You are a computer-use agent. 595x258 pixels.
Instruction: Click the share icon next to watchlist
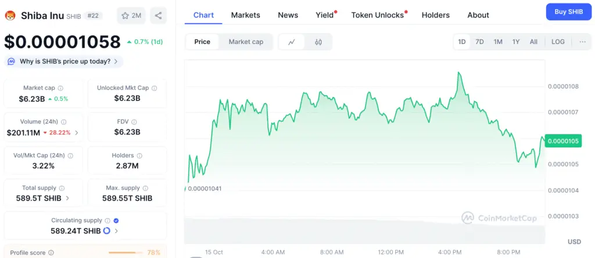click(158, 16)
